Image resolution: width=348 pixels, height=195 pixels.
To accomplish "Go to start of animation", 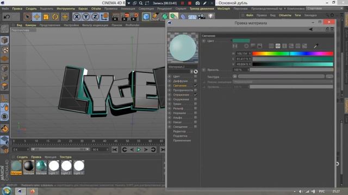I will 115,149.
